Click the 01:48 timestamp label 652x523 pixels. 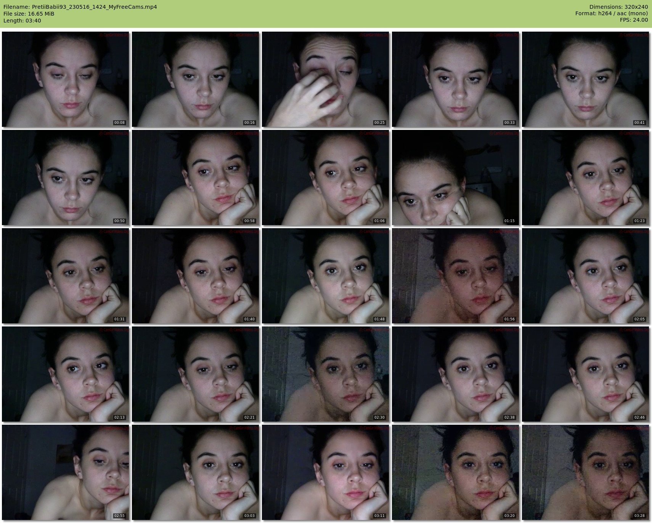click(379, 319)
